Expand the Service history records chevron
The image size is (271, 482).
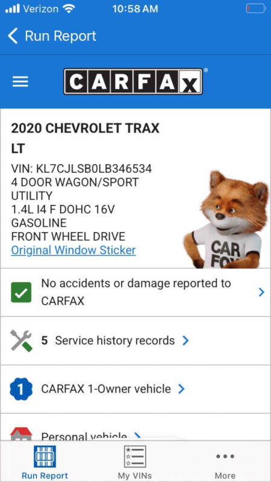[185, 340]
